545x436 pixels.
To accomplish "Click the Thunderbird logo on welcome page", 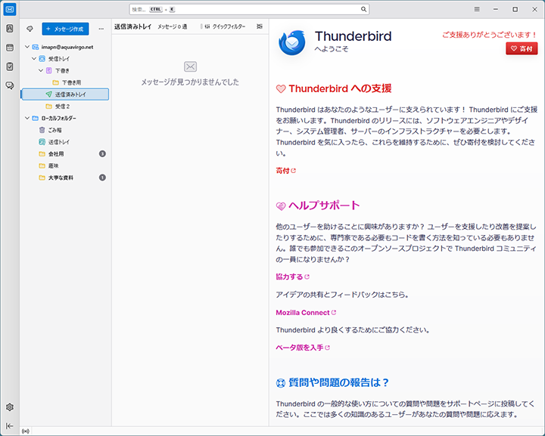I will 292,43.
